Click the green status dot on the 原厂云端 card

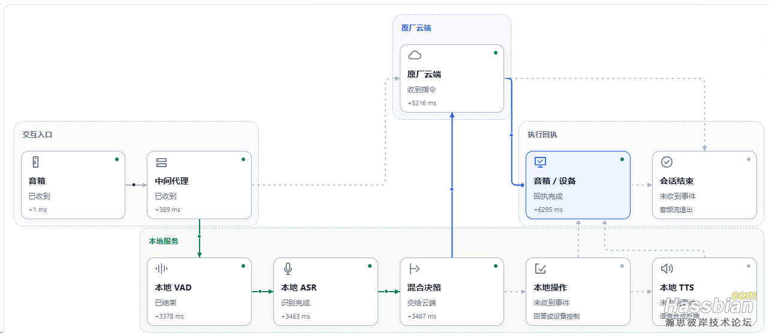pos(495,53)
